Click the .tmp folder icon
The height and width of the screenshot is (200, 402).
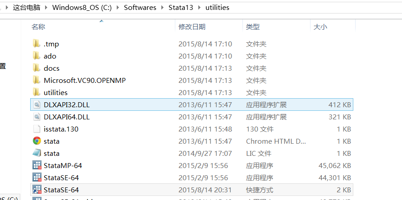coord(37,44)
